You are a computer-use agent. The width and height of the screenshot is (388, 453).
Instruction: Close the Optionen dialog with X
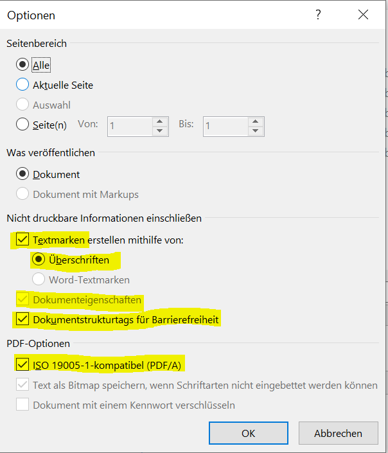tap(363, 14)
